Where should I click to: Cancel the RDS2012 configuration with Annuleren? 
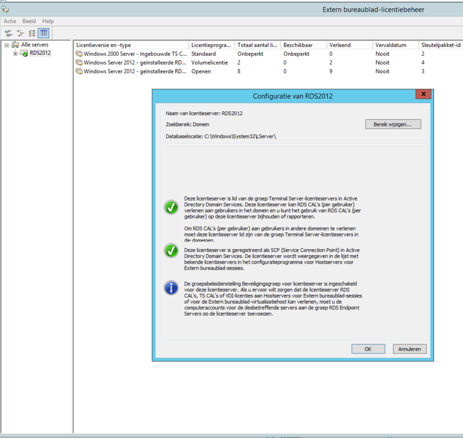pyautogui.click(x=409, y=349)
